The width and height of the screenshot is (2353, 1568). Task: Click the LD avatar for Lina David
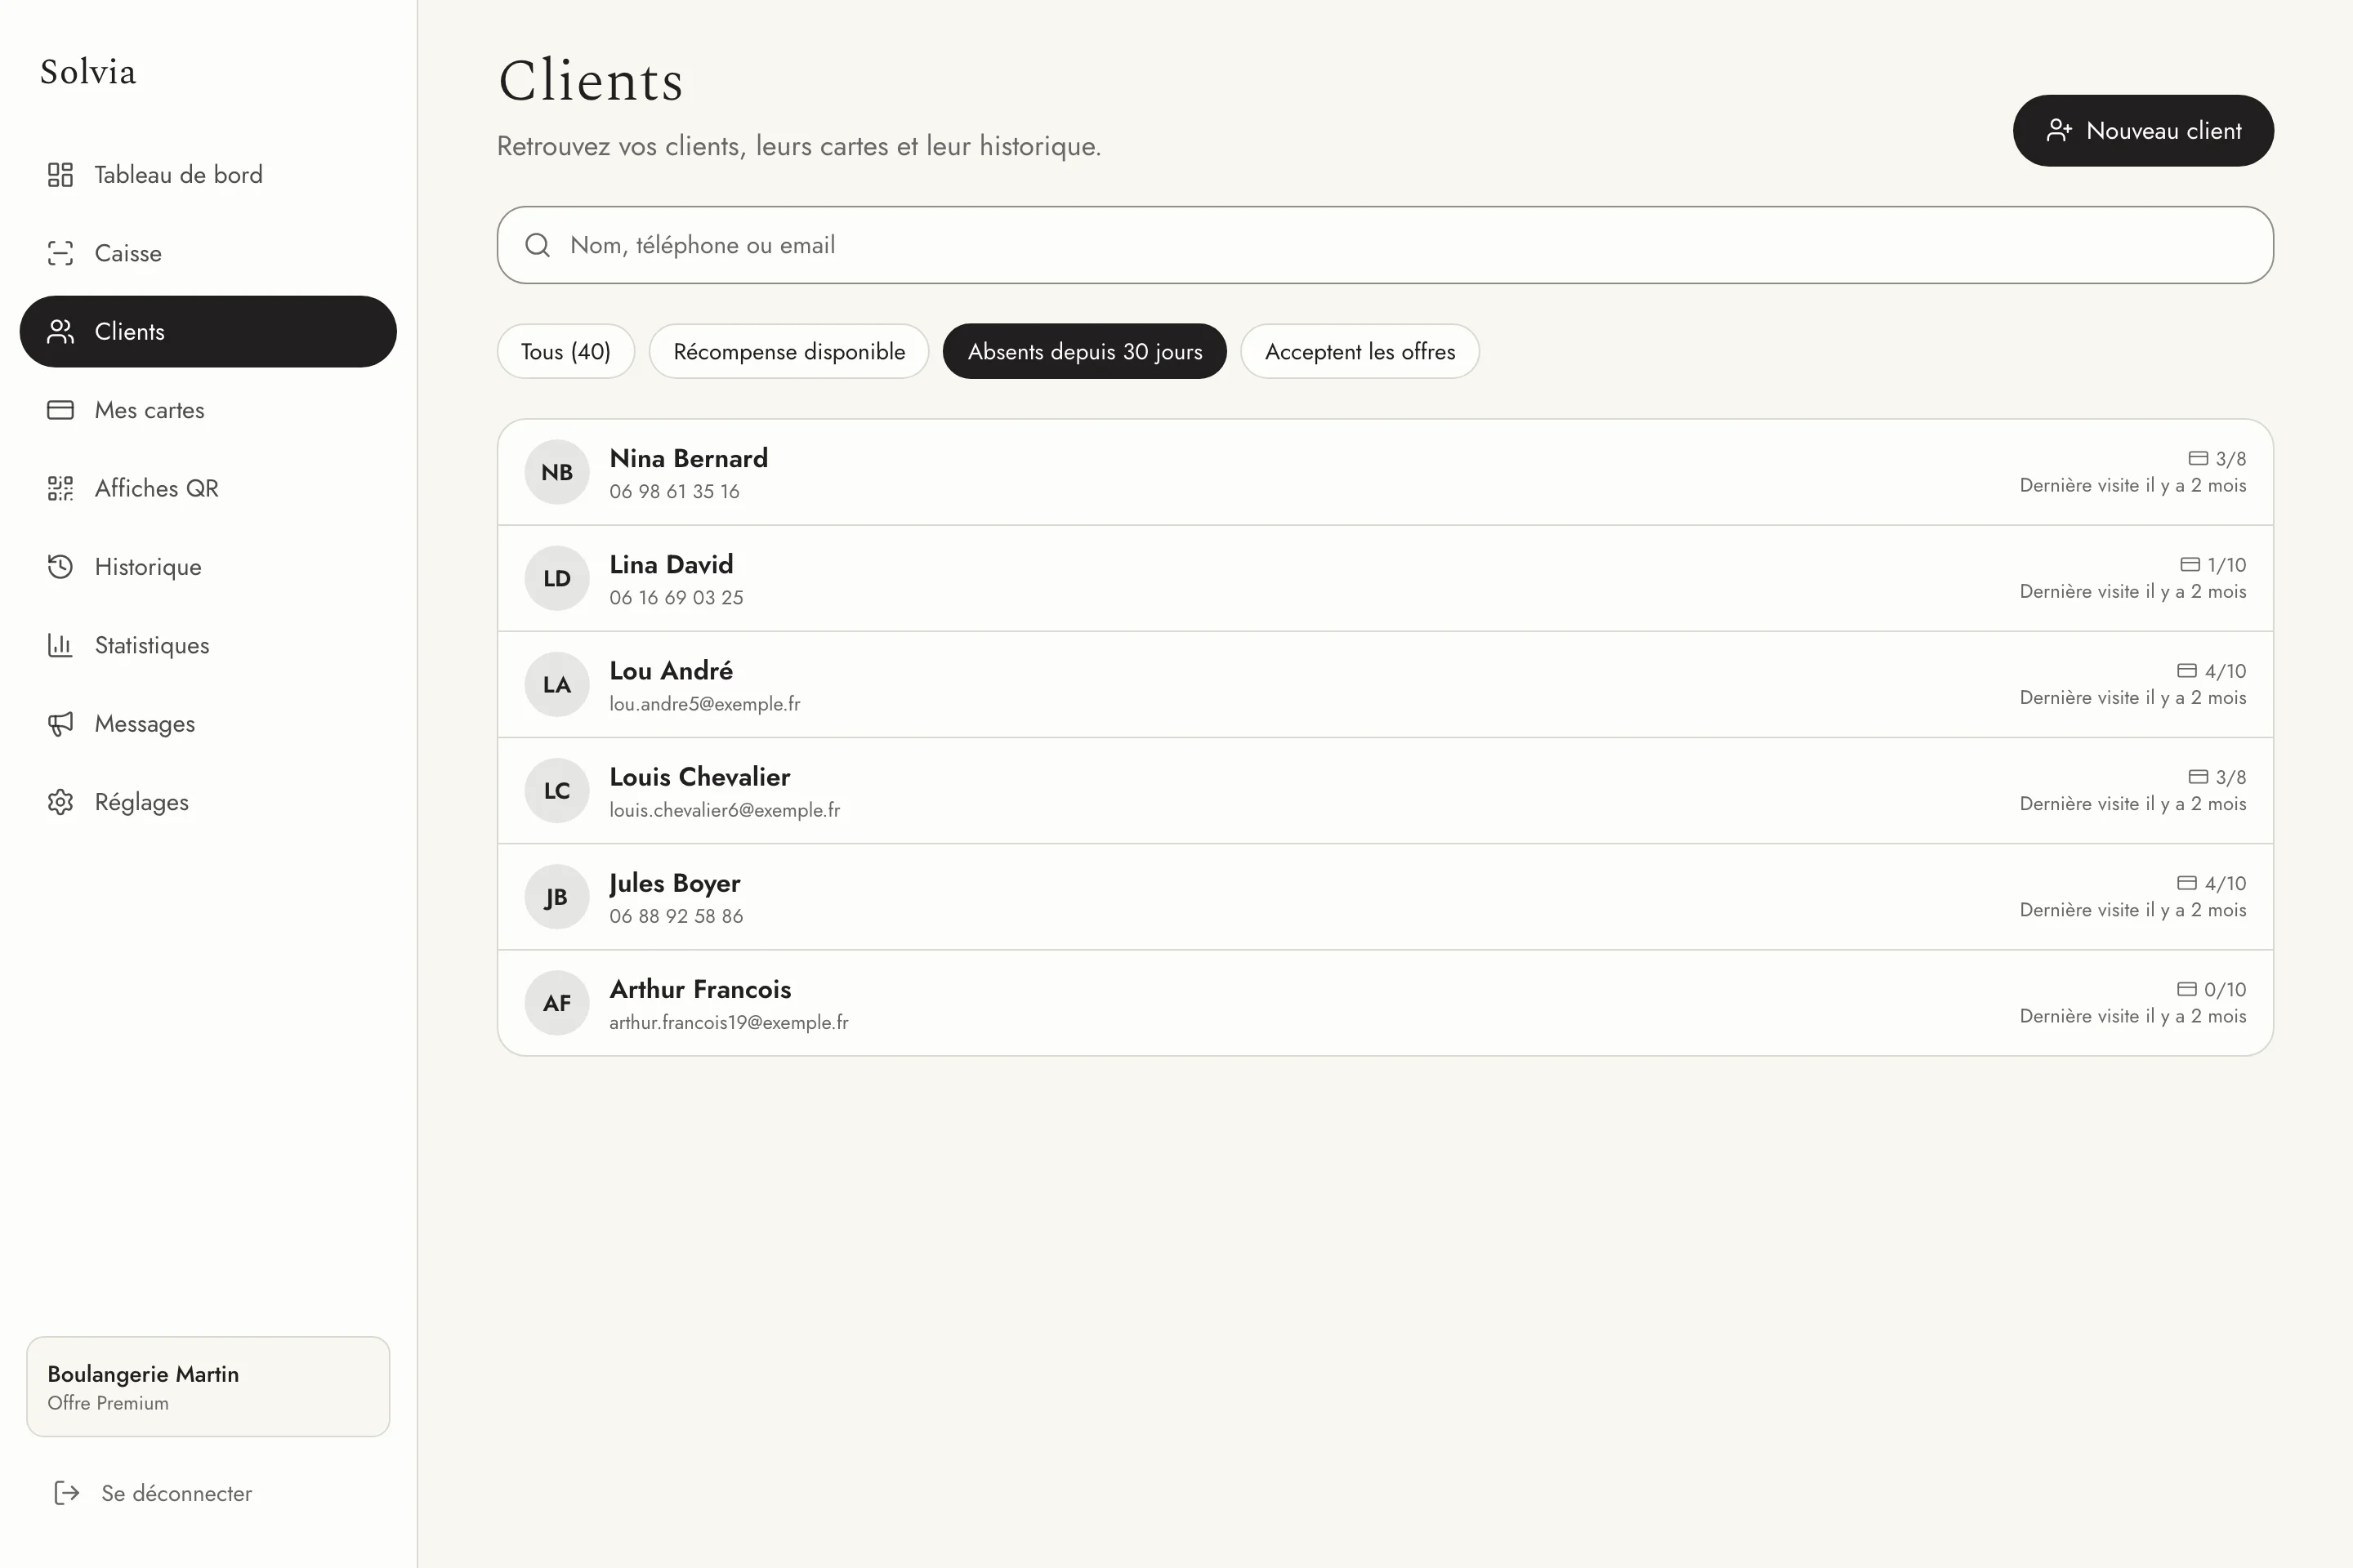tap(557, 578)
